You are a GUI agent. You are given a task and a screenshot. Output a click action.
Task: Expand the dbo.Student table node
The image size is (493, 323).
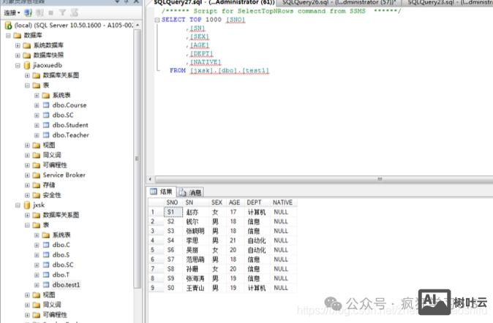click(x=37, y=125)
